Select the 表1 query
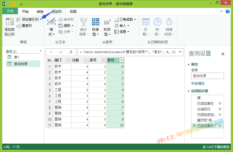This screenshot has height=152, width=233. [x=16, y=57]
